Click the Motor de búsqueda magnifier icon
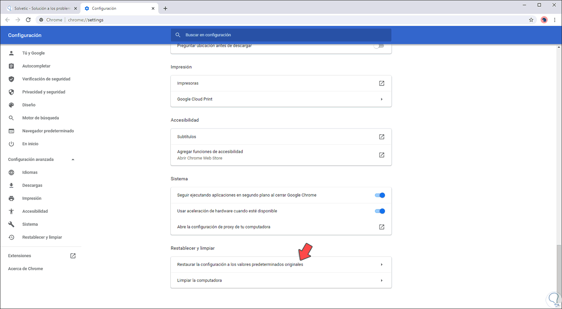Viewport: 562px width, 309px height. (x=11, y=118)
